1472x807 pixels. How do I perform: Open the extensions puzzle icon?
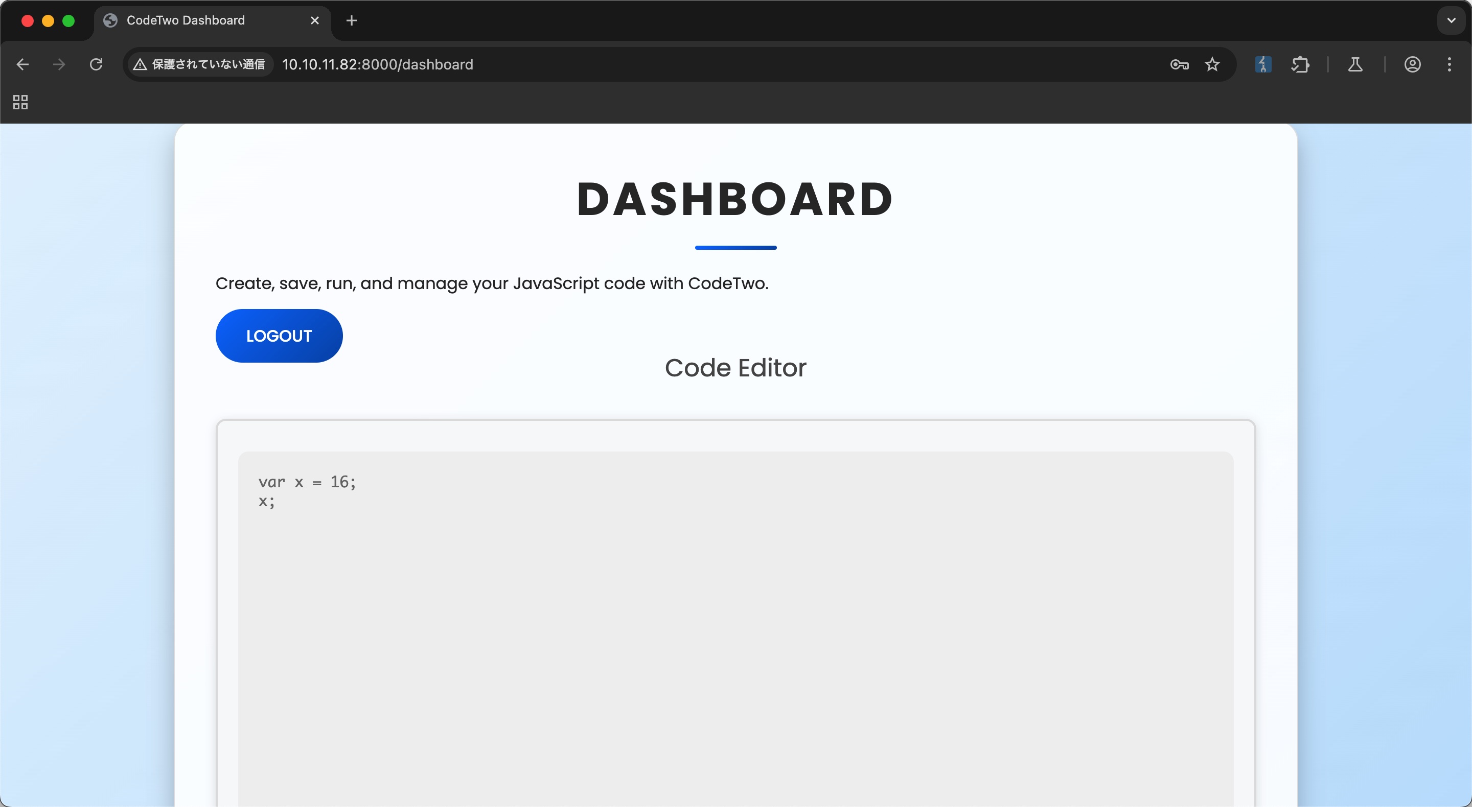1300,64
